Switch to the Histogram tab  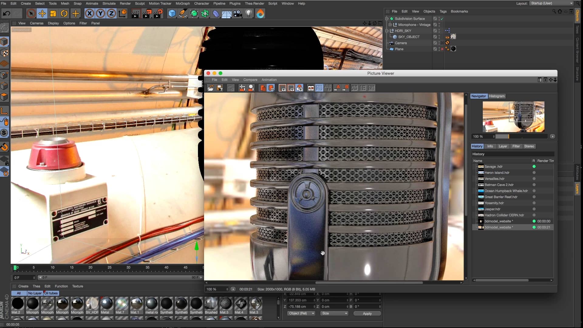point(497,96)
